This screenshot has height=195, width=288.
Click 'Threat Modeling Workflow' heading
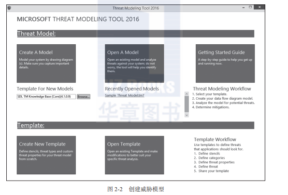point(222,89)
